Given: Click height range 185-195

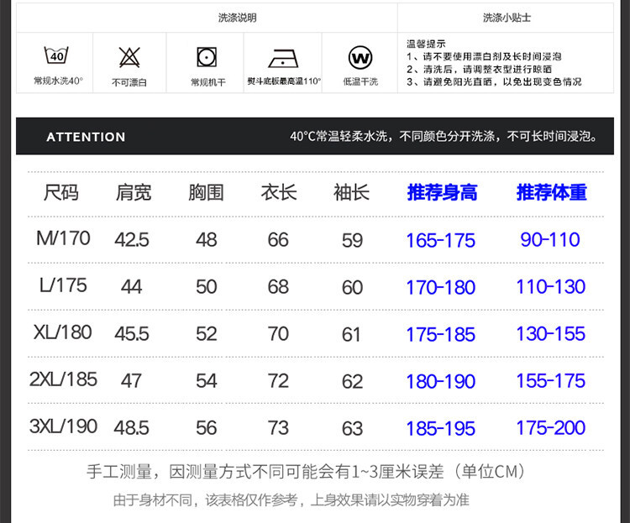Looking at the screenshot, I should click(x=441, y=429).
